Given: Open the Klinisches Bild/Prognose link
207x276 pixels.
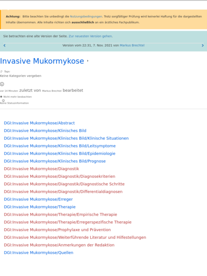Looking at the screenshot, I should tap(55, 161).
